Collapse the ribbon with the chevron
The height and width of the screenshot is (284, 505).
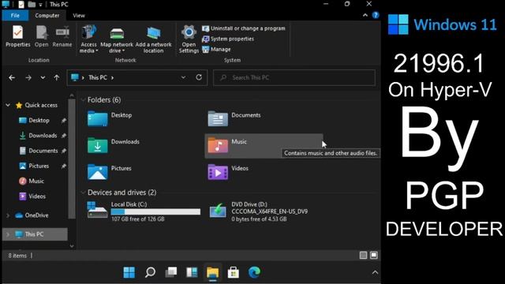365,15
